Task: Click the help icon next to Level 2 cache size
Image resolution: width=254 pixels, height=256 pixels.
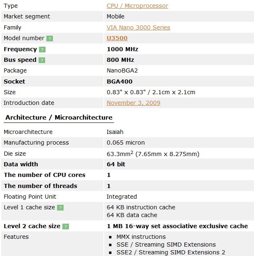Action: coord(66,227)
